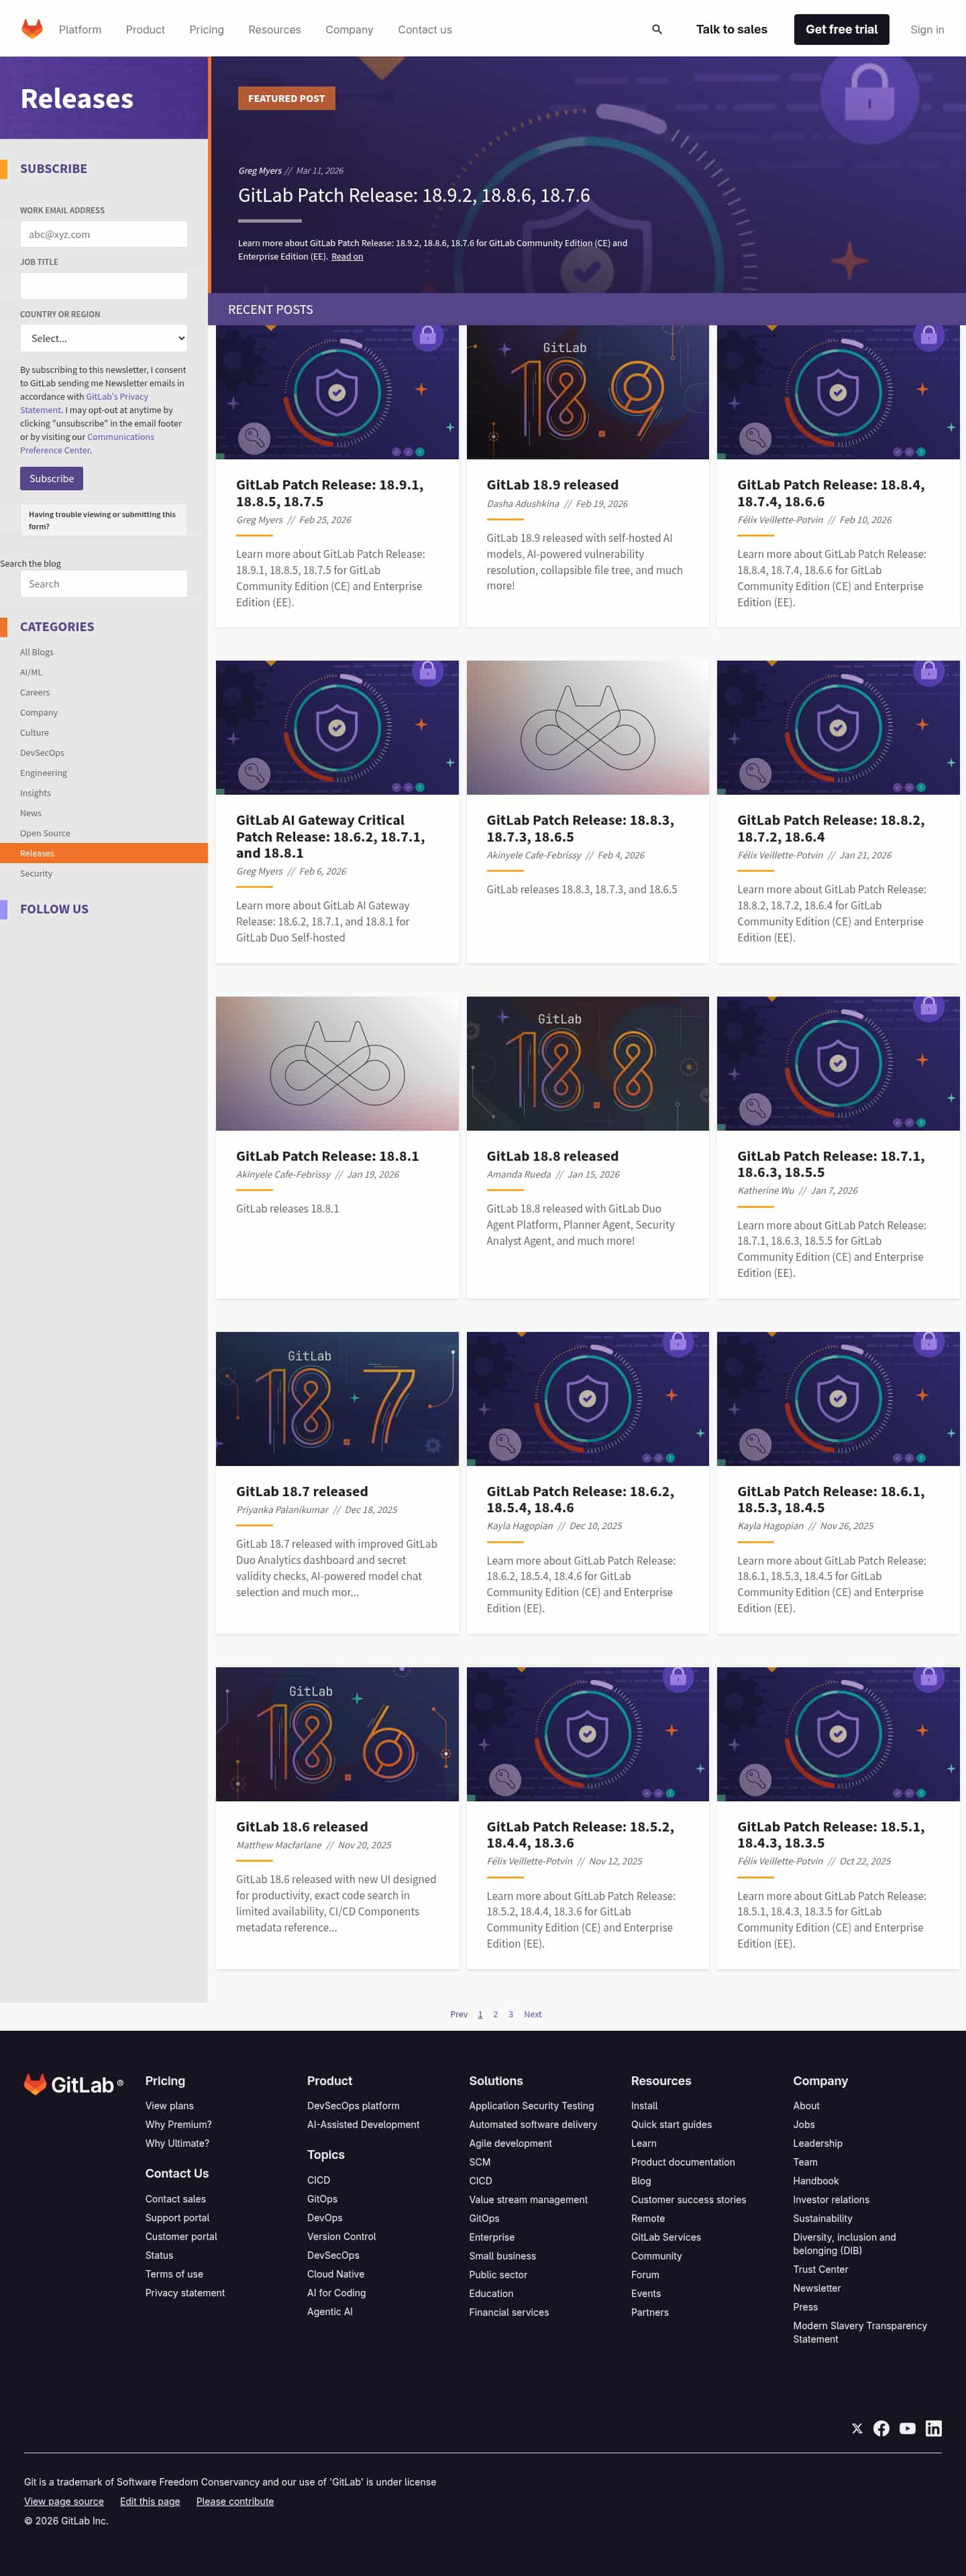
Task: Open GitLab LinkedIn social icon
Action: [933, 2428]
